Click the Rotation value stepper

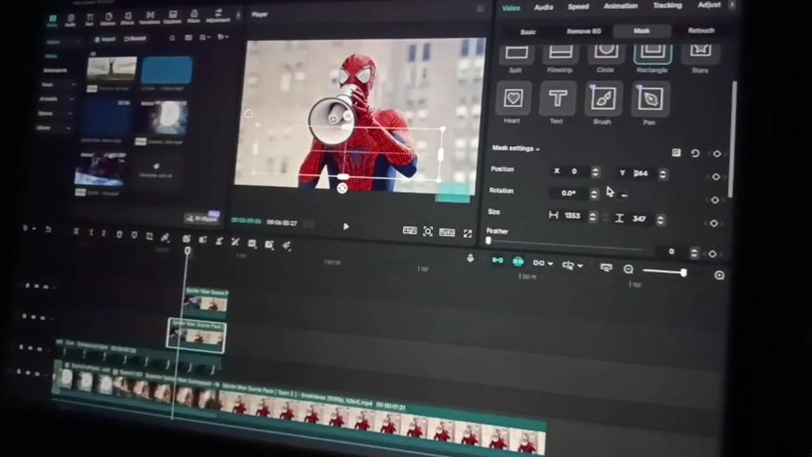click(594, 194)
